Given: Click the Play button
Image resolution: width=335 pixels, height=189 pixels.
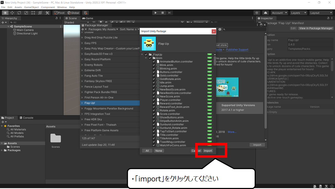Looking at the screenshot, I should tap(155, 13).
